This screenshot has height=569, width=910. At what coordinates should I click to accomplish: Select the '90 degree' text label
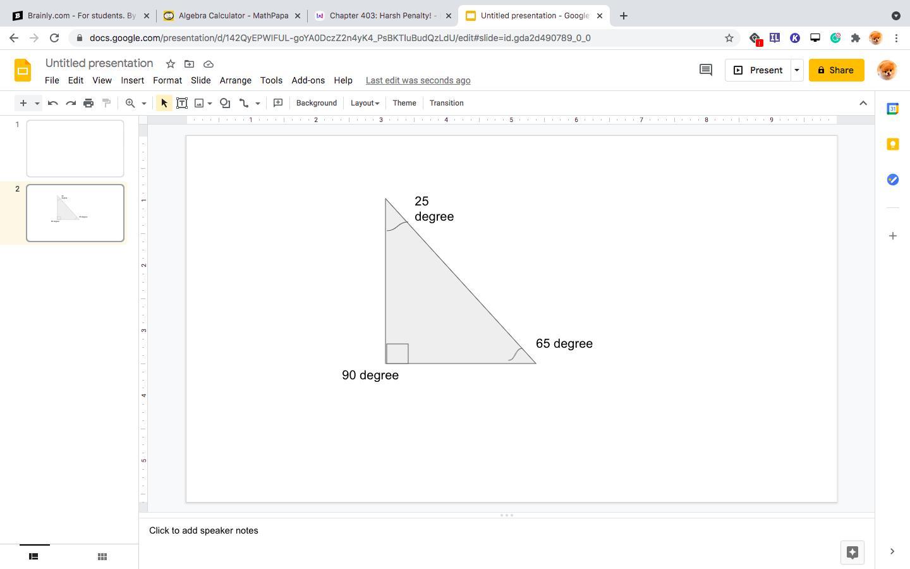[370, 375]
